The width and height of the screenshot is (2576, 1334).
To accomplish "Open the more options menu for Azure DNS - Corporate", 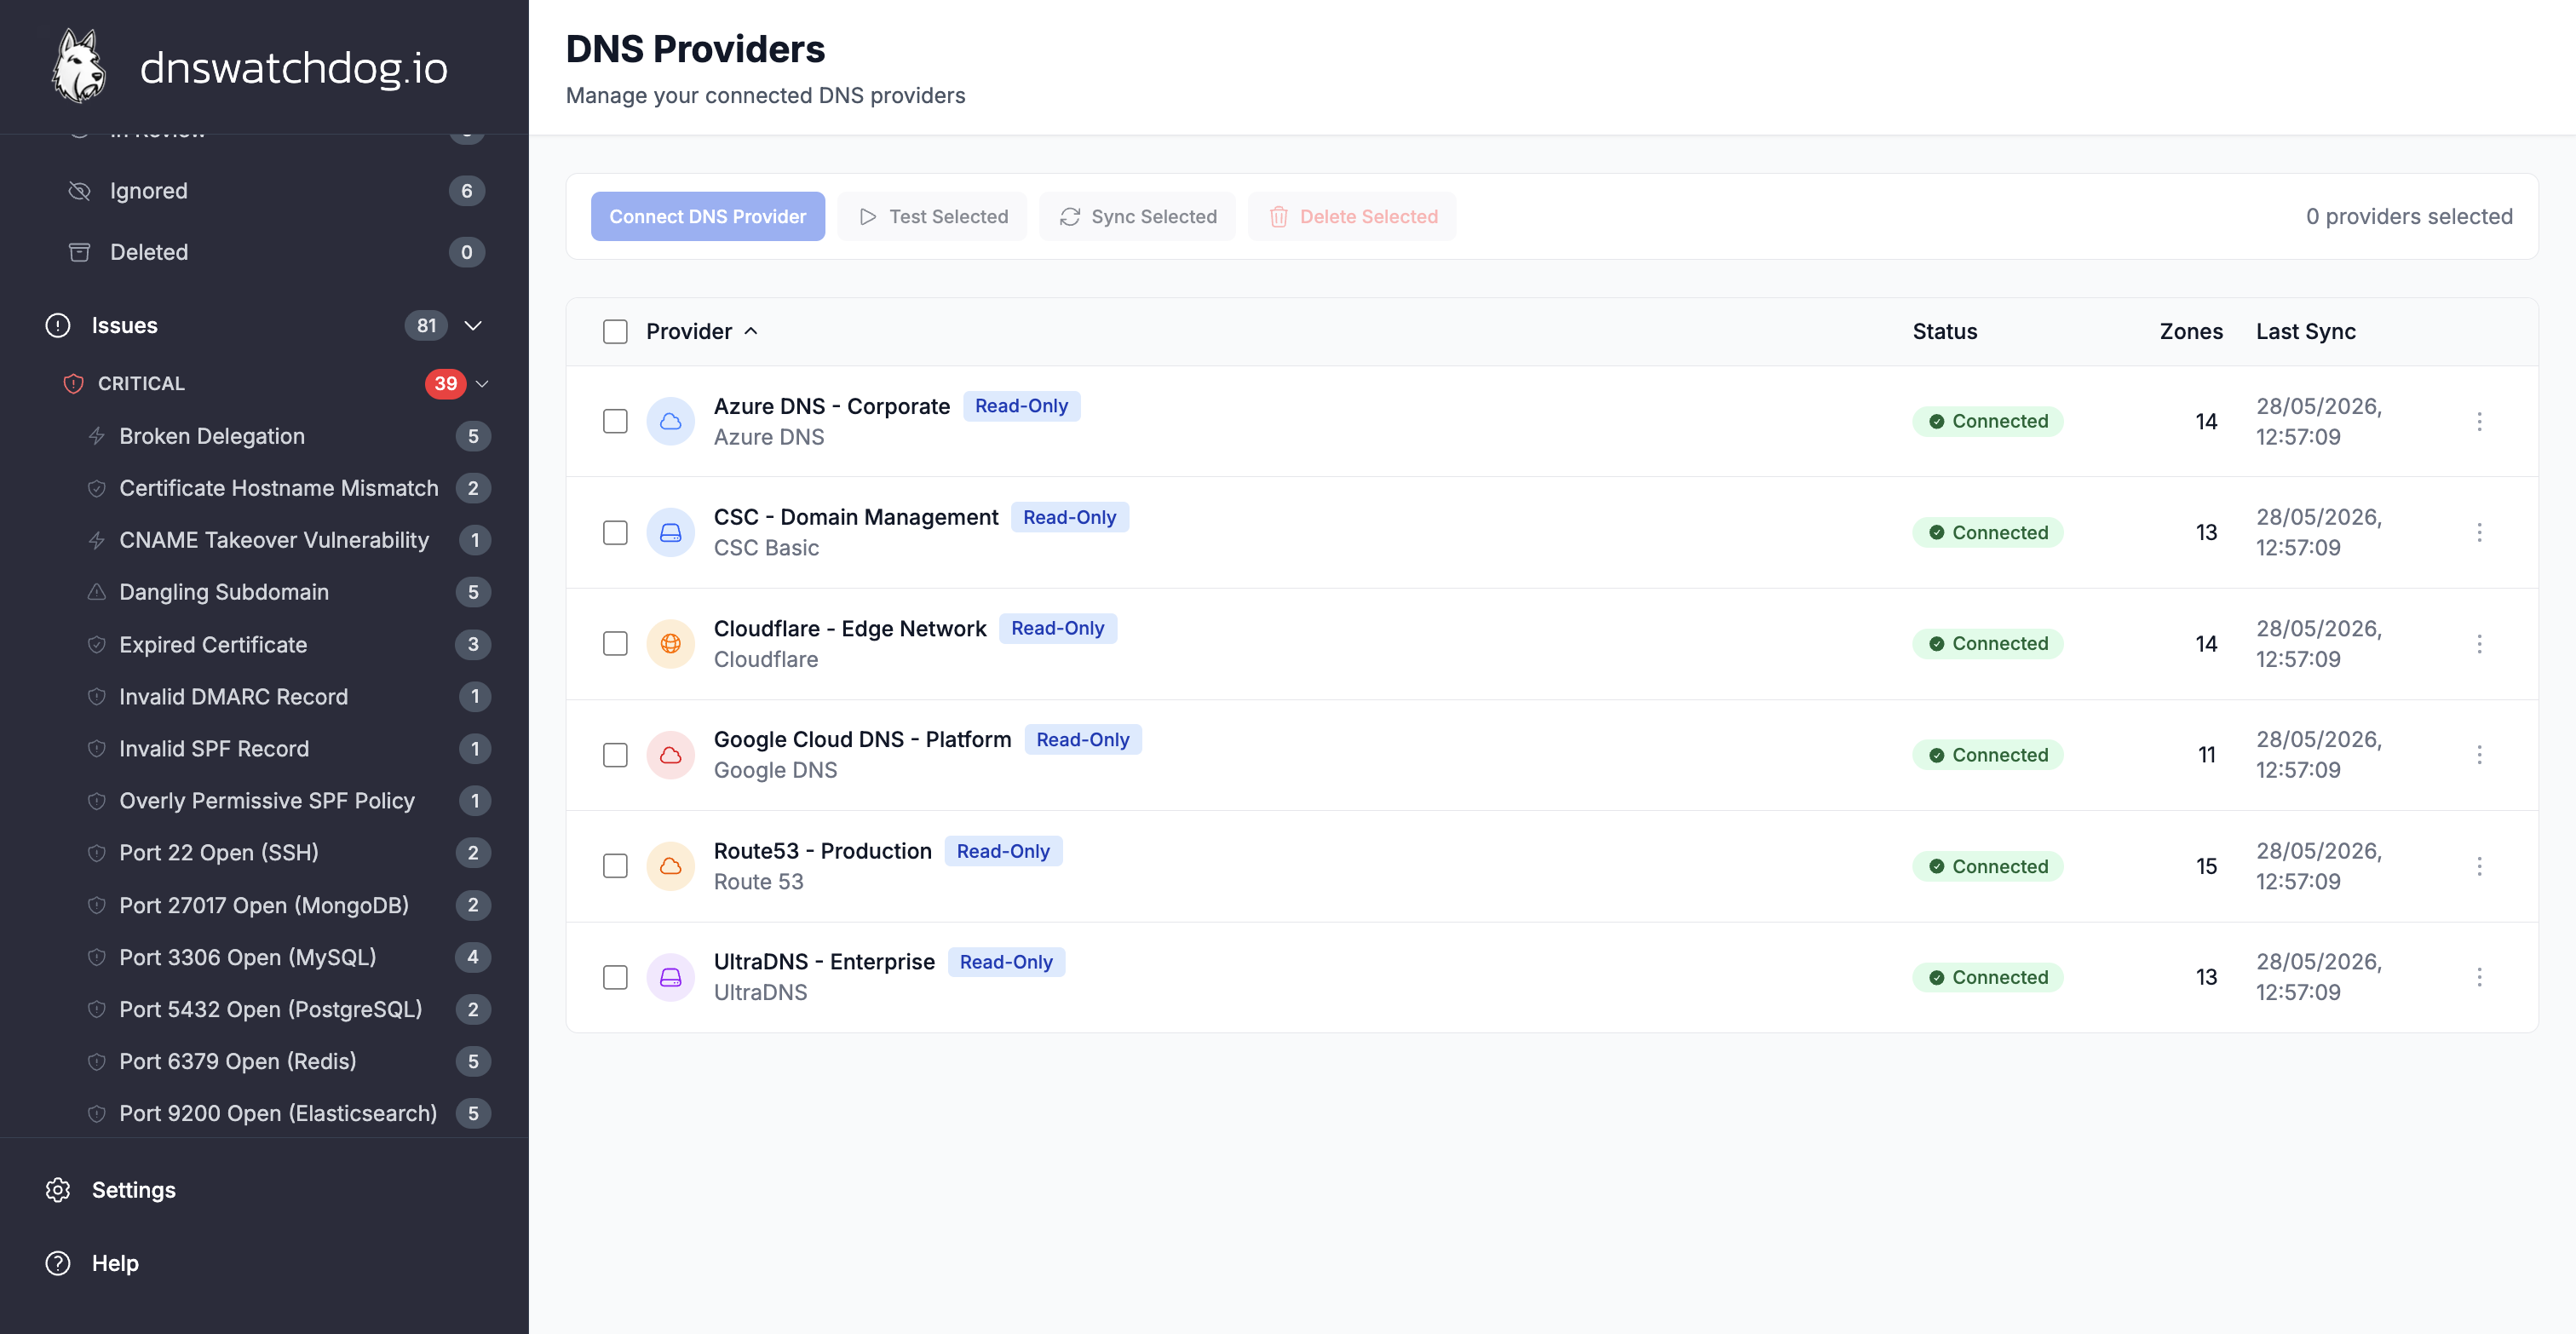I will point(2479,422).
